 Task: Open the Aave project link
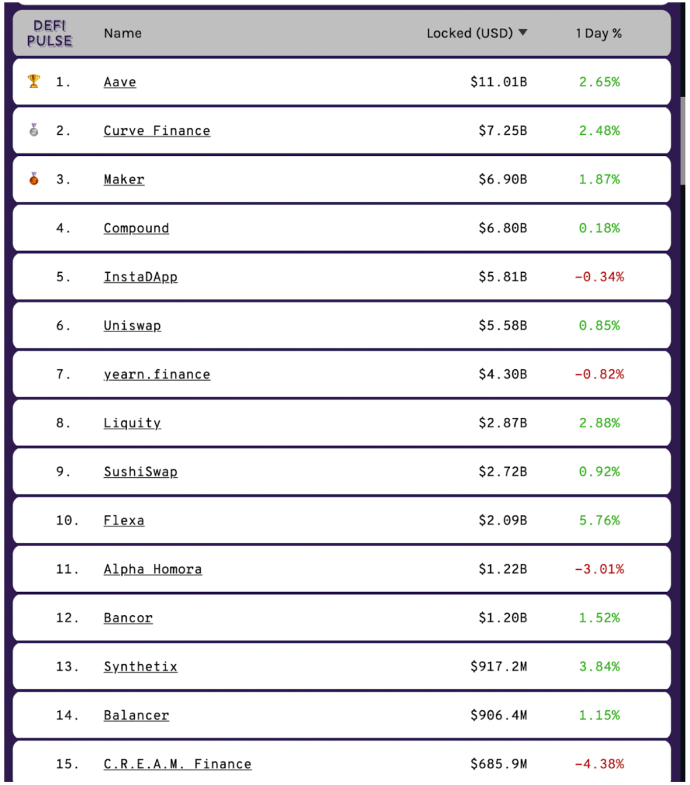(x=120, y=82)
